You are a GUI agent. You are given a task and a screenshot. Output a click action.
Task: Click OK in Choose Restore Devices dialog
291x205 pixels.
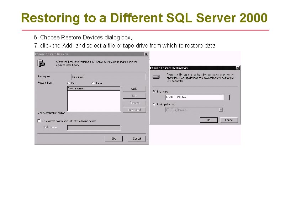pyautogui.click(x=113, y=139)
